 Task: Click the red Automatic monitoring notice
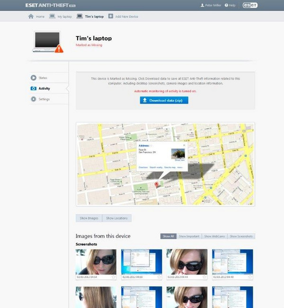(x=165, y=91)
